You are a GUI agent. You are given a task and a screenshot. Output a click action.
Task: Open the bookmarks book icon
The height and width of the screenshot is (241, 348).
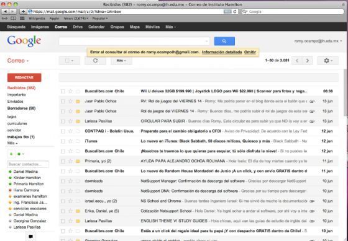click(x=14, y=19)
